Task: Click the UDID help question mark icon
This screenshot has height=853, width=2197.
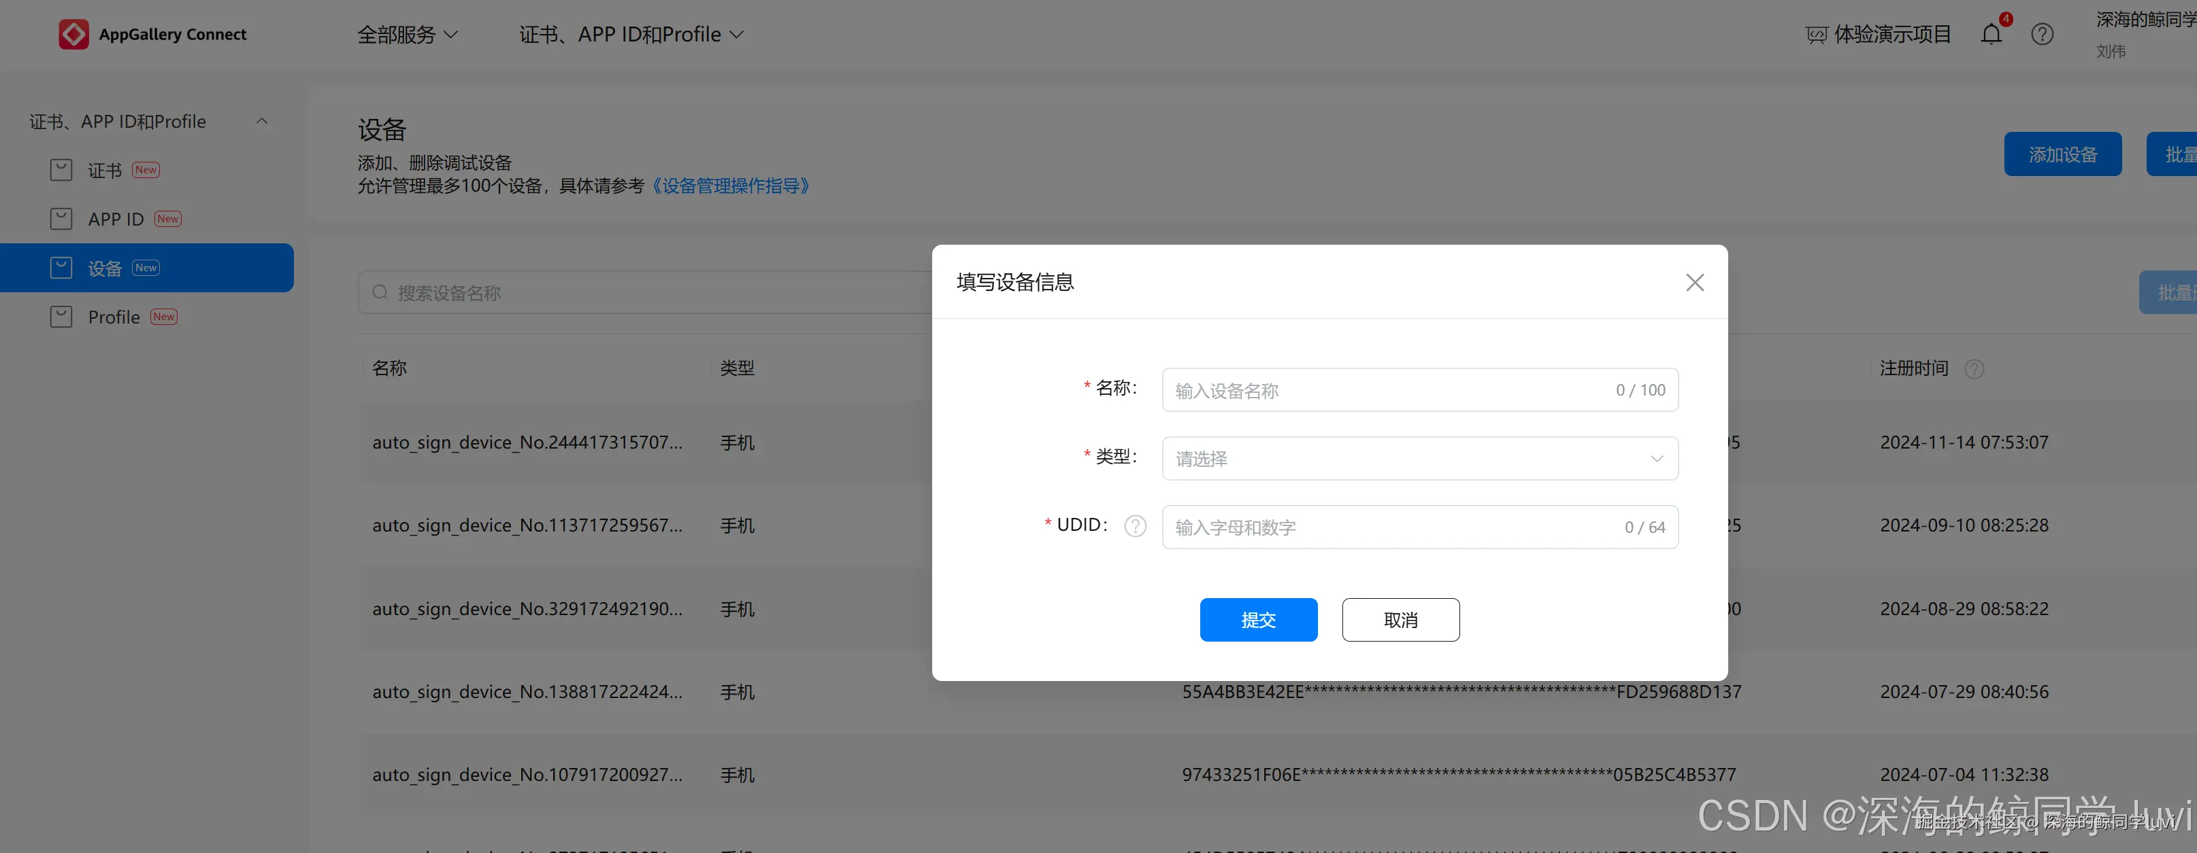Action: 1135,526
